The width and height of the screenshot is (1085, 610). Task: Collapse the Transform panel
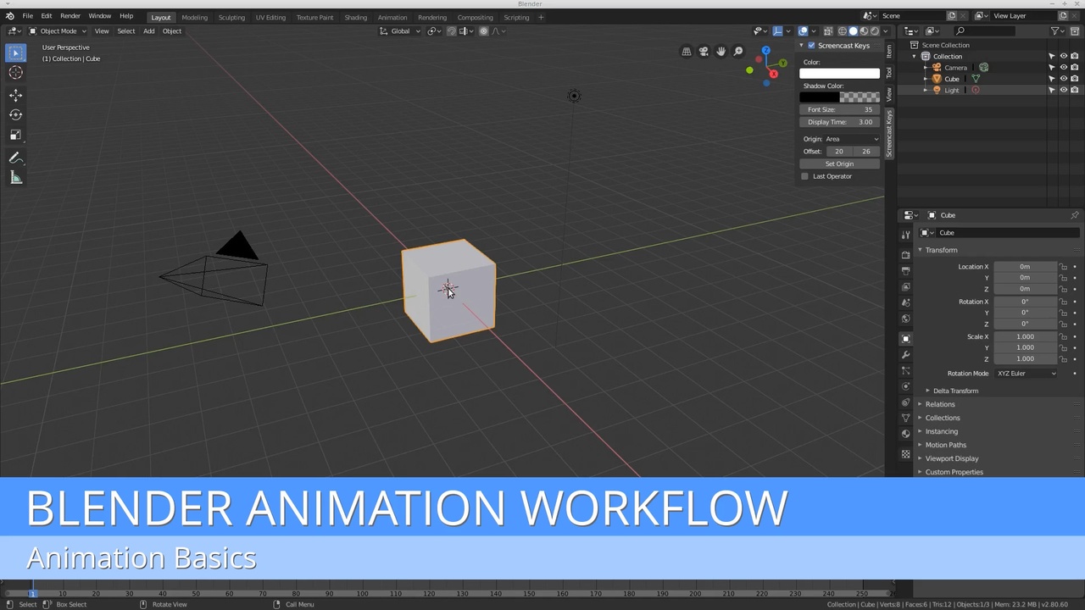click(941, 250)
